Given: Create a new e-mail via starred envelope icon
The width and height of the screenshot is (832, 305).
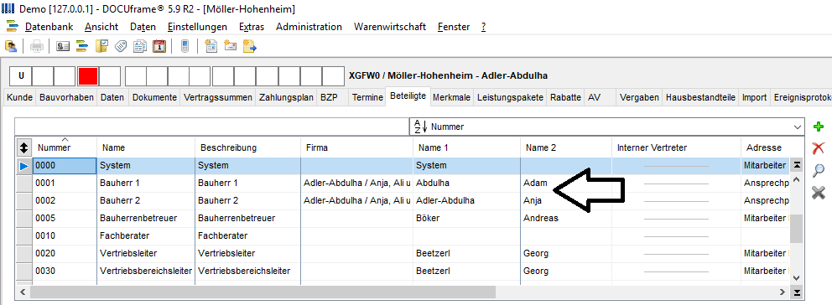Looking at the screenshot, I should pos(230,46).
